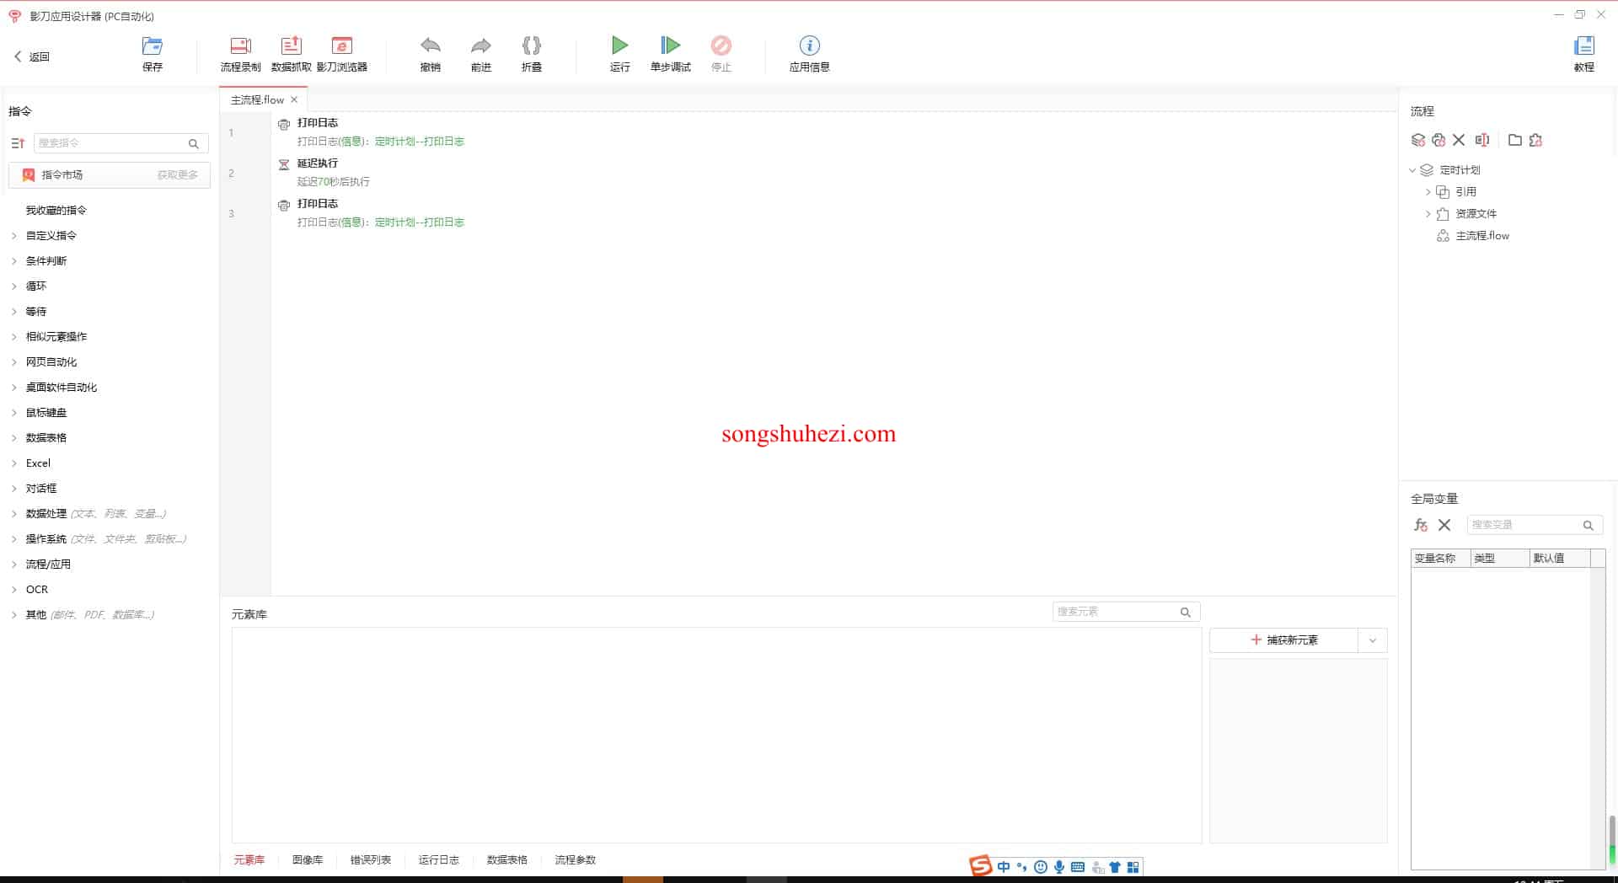
Task: Click the new flow icon in 流程 panel
Action: pyautogui.click(x=1418, y=140)
